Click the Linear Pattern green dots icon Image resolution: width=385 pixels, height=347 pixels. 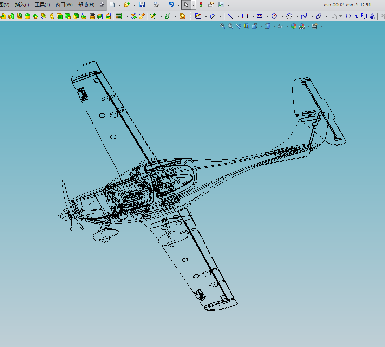click(x=119, y=16)
